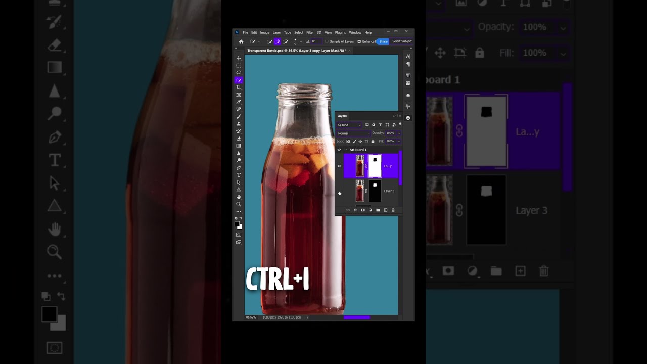Hide the selected Layer 3 copy eye
This screenshot has width=647, height=364.
339,166
